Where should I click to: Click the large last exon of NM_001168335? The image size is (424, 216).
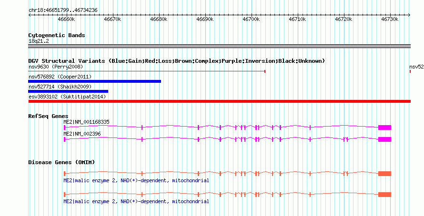click(384, 128)
